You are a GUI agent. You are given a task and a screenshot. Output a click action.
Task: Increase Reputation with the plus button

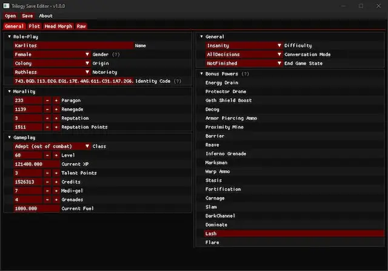(56, 118)
